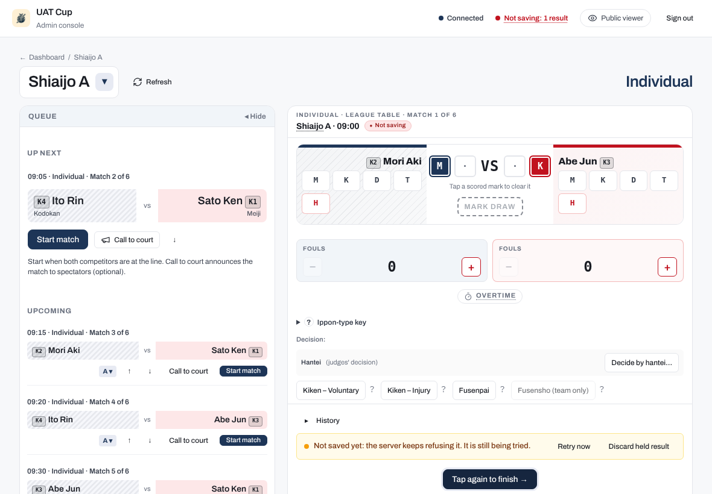Screen dimensions: 712x494
Task: Remove a foul from Abe Jun
Action: pyautogui.click(x=509, y=267)
